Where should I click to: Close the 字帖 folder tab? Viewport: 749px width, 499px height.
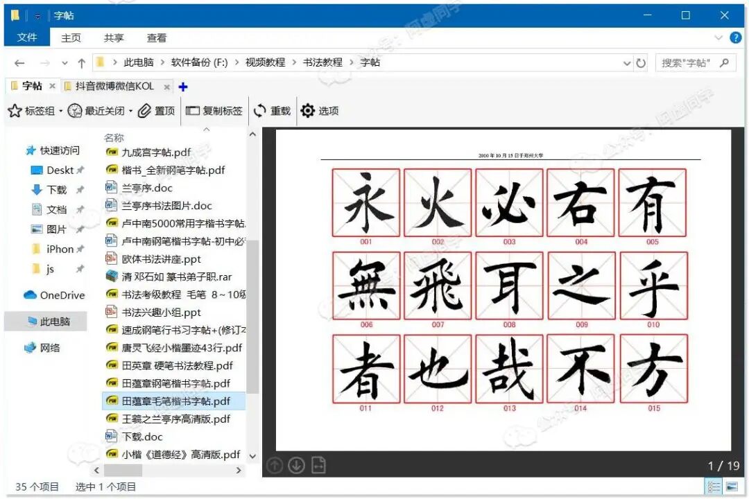point(52,87)
